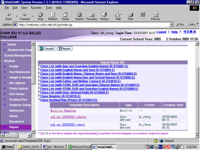Open the Help menu
200x150 pixels.
[59, 8]
